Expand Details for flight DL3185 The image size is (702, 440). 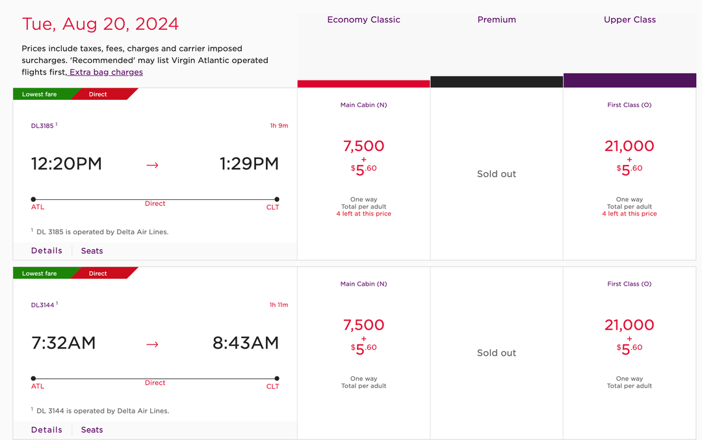[46, 251]
